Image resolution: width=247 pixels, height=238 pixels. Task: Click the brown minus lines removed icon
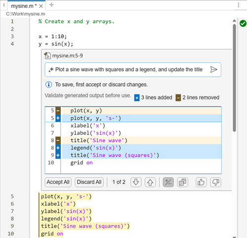point(178,97)
